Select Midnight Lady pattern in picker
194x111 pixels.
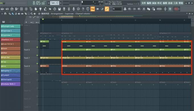tap(11, 26)
